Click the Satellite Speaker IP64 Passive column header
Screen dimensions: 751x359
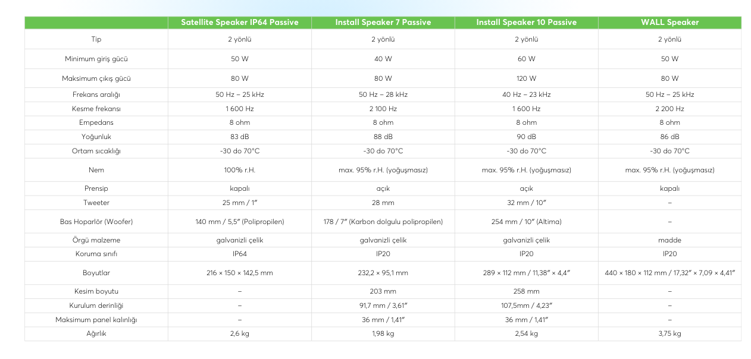(239, 23)
